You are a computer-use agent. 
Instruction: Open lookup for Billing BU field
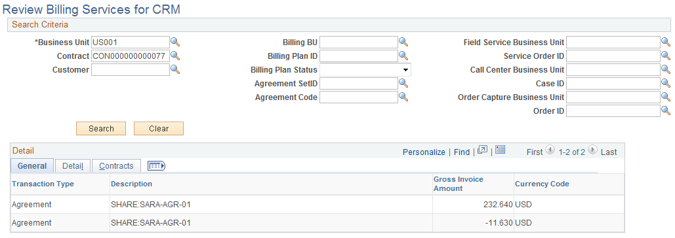[403, 42]
